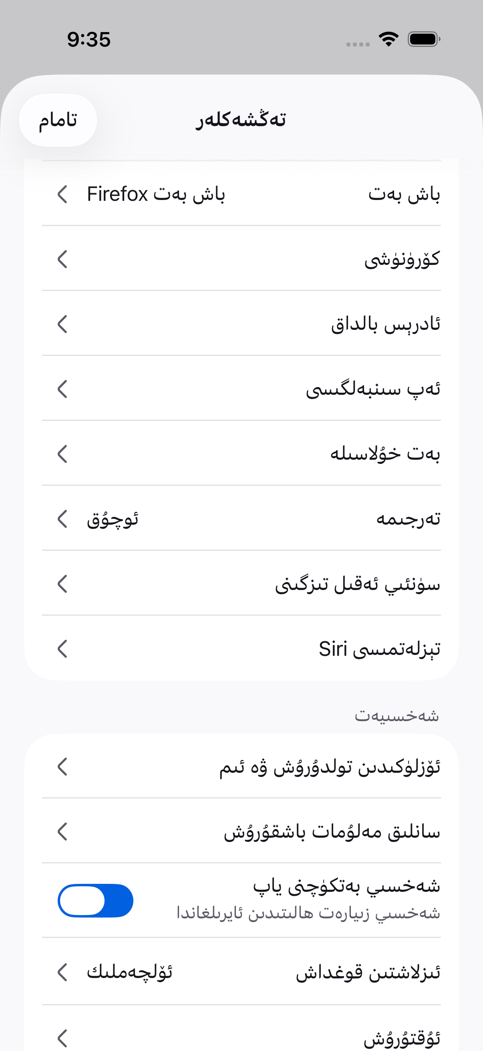This screenshot has width=483, height=1051.
Task: Click chevron on ئۇقتۇرۇش notifications row
Action: point(62,1038)
